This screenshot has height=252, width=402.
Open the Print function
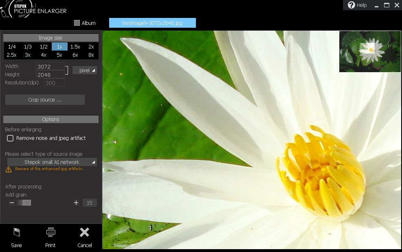pos(50,238)
